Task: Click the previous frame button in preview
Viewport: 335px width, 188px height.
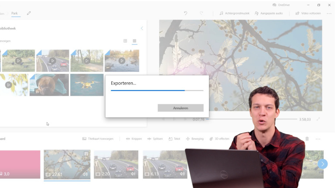Action: (163, 119)
